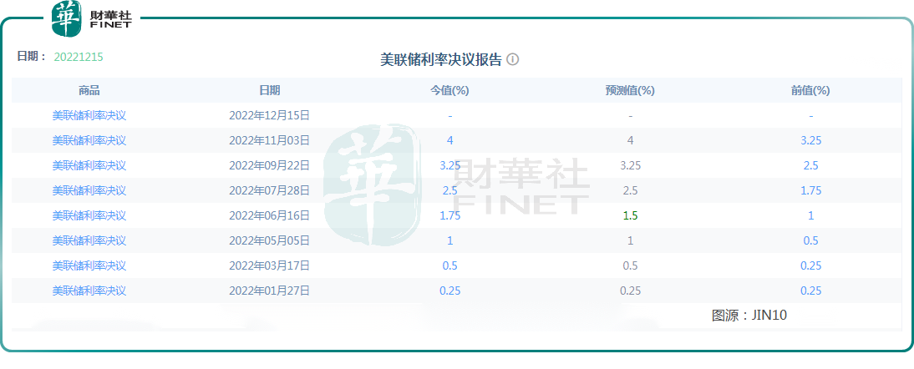The width and height of the screenshot is (914, 369).
Task: Click 前值 2.5 in the 09月22日 row
Action: click(811, 165)
